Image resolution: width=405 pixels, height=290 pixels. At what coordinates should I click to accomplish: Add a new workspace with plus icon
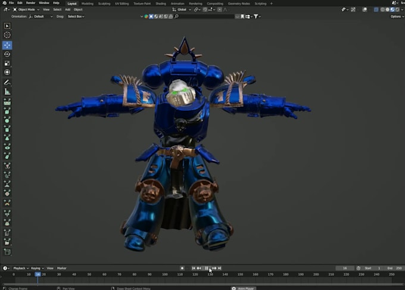pos(271,4)
